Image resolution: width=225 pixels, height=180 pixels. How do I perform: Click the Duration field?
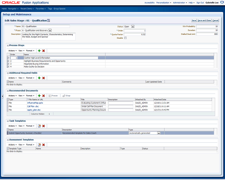[x=207, y=30]
